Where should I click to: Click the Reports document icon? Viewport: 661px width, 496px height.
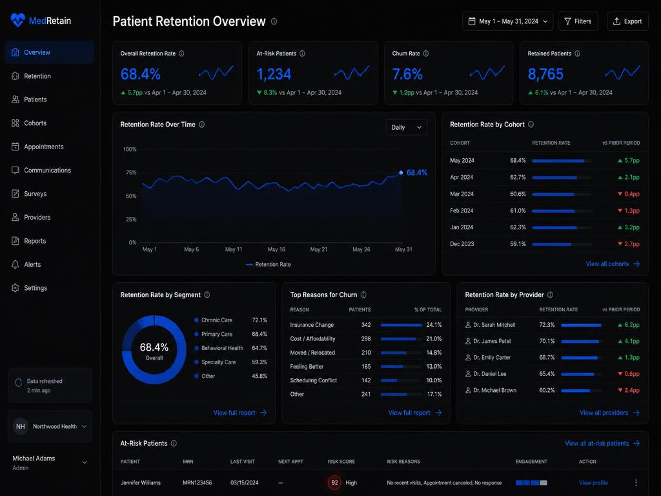(x=15, y=241)
